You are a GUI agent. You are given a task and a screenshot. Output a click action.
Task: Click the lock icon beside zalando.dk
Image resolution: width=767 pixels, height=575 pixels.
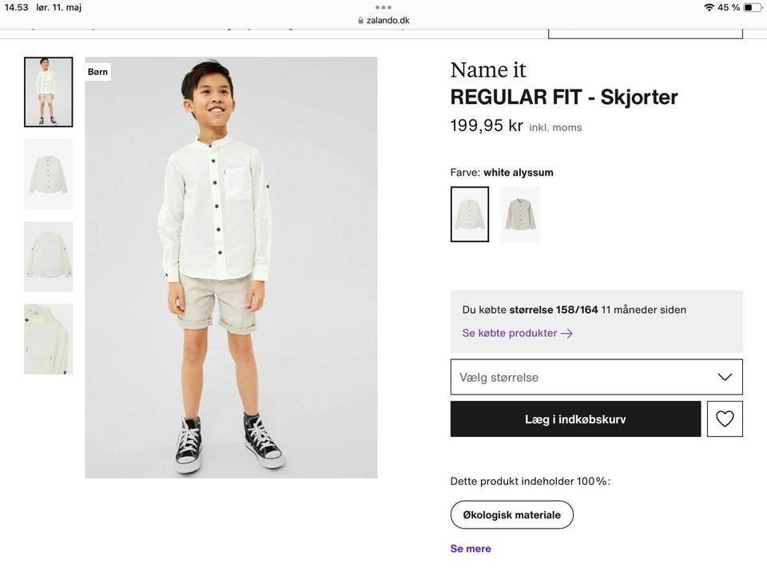click(x=360, y=21)
